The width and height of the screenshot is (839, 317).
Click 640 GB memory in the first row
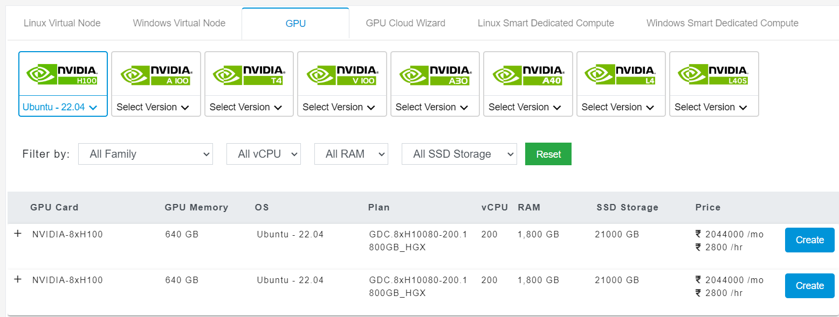[182, 235]
